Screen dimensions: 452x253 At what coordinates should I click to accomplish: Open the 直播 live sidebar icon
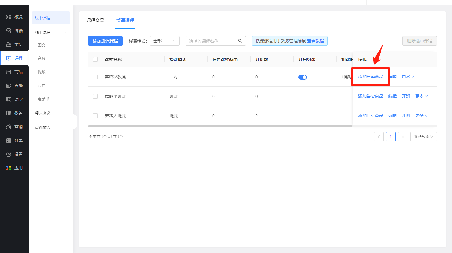pos(9,86)
